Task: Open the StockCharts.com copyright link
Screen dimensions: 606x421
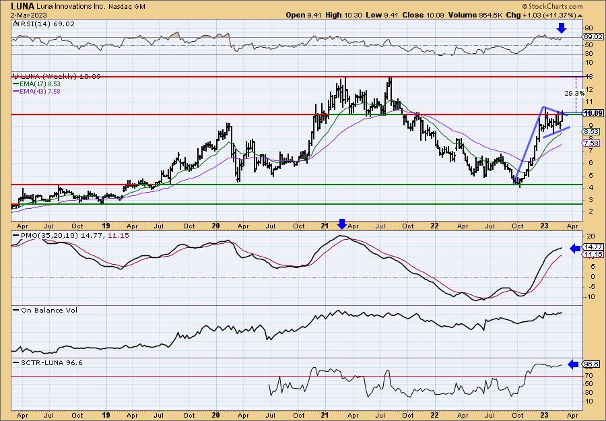Action: point(552,6)
